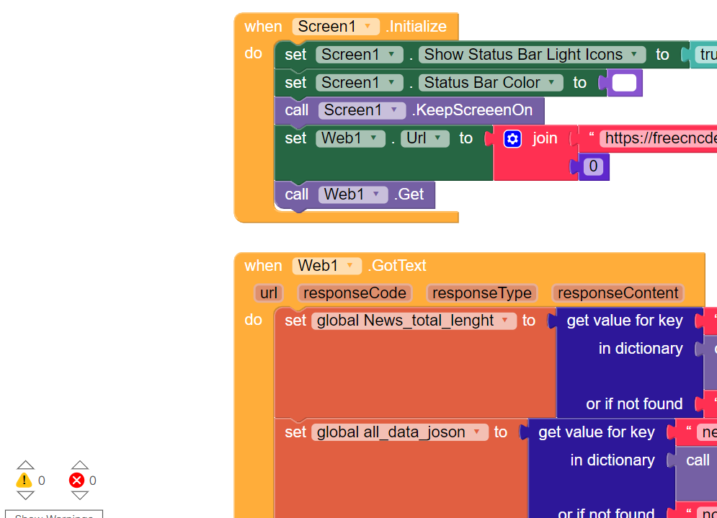Select the responseCode parameter
The image size is (717, 518).
pyautogui.click(x=355, y=293)
